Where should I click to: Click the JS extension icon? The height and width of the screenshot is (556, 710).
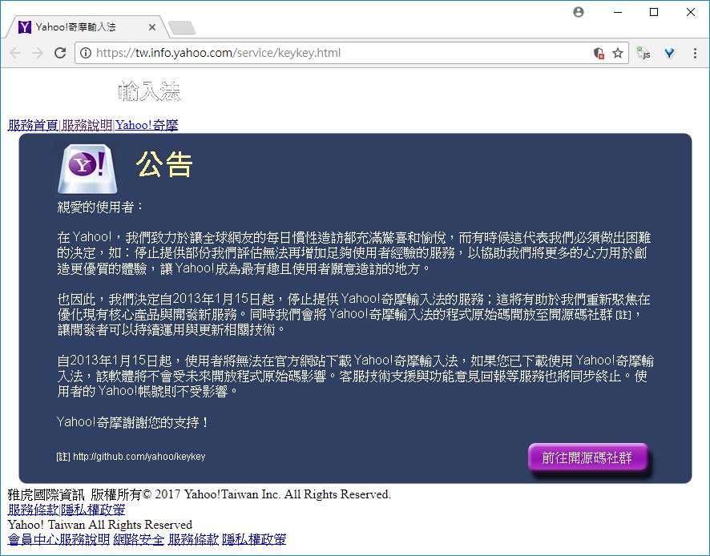pos(643,53)
